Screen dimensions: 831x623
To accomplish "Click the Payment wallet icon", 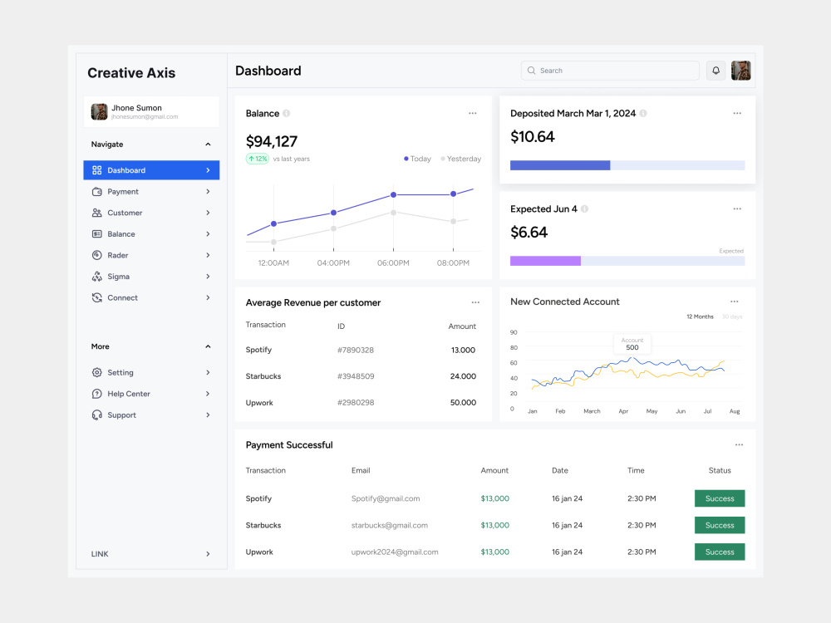I will (x=97, y=192).
